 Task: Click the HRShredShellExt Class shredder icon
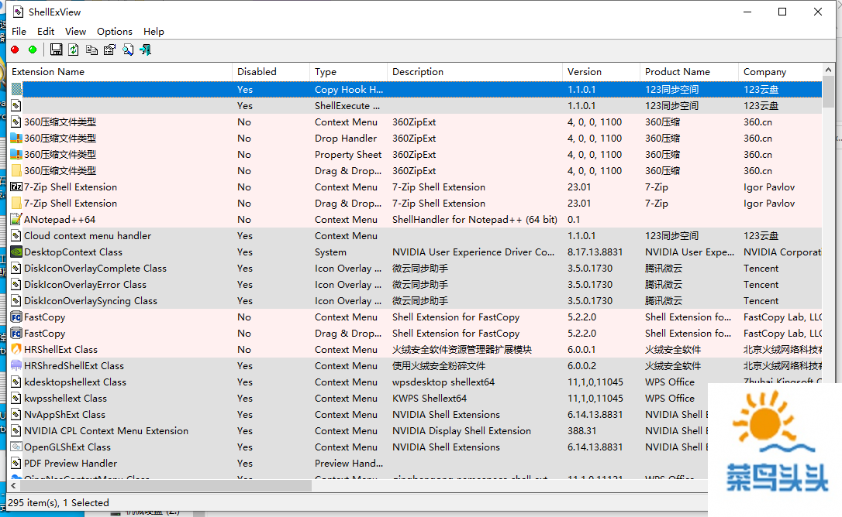pos(16,366)
